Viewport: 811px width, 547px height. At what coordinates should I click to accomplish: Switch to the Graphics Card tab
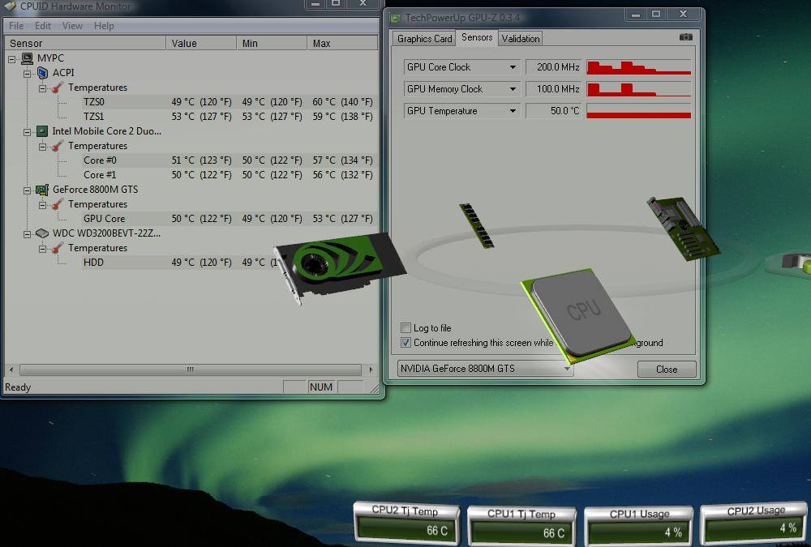click(x=424, y=39)
